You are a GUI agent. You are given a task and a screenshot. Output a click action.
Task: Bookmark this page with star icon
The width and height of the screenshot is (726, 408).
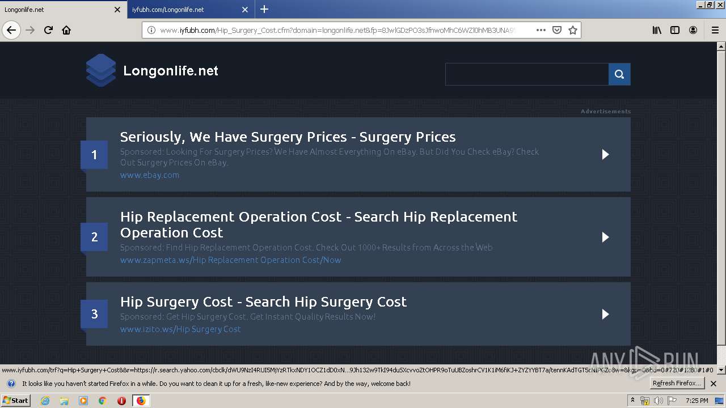(573, 30)
